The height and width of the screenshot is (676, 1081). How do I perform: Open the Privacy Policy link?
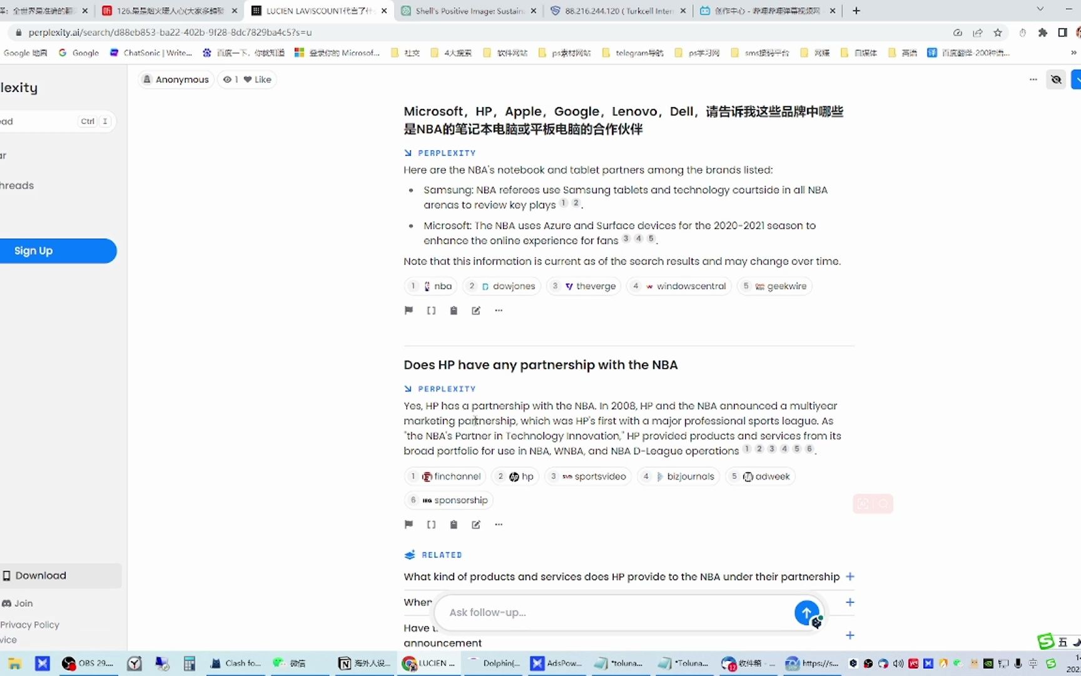29,625
